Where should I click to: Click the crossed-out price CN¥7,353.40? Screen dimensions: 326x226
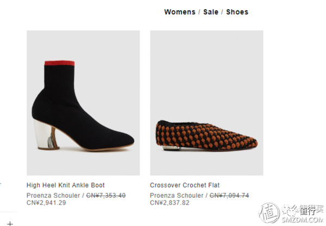coord(106,196)
